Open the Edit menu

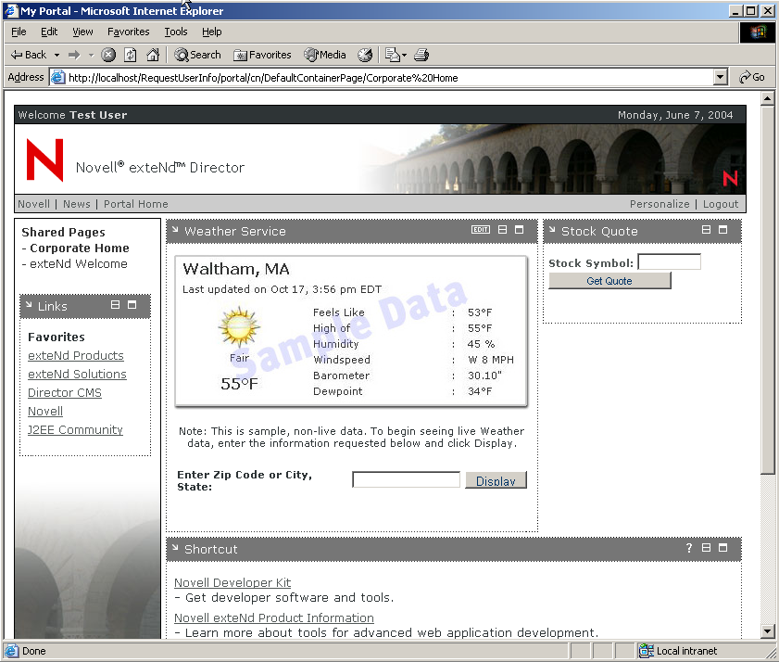coord(49,32)
